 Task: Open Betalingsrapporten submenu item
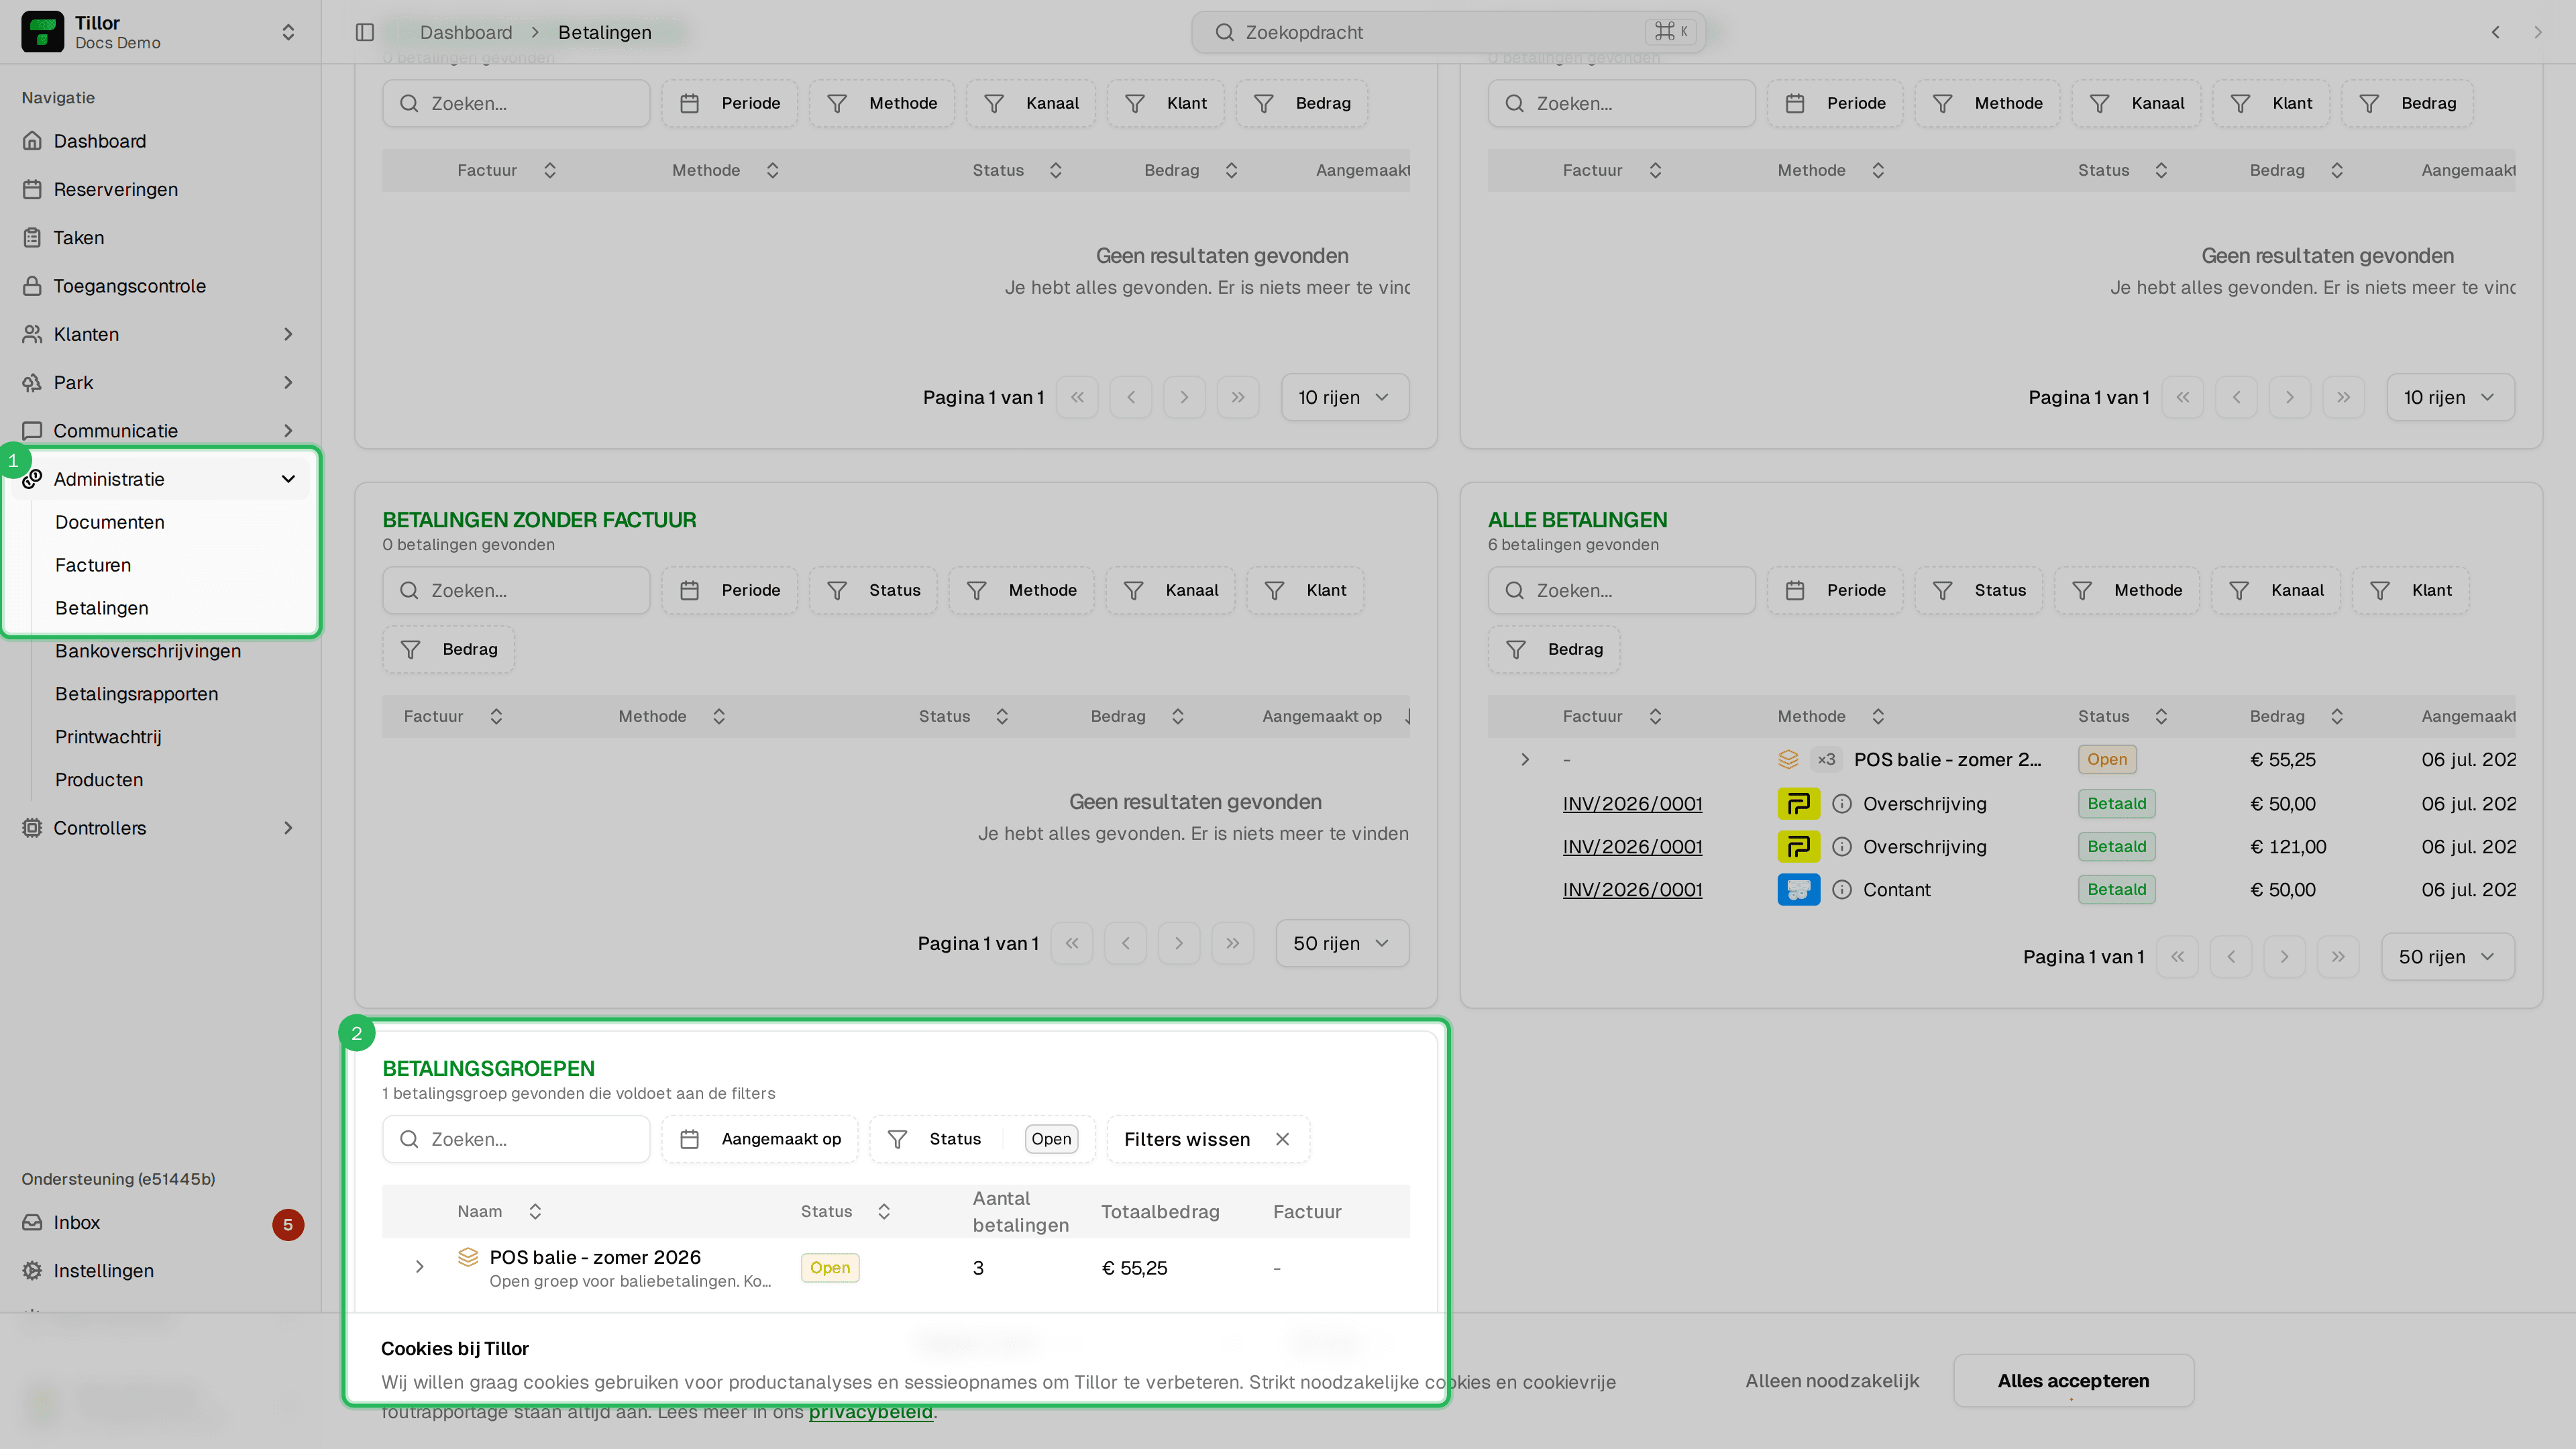tap(136, 694)
